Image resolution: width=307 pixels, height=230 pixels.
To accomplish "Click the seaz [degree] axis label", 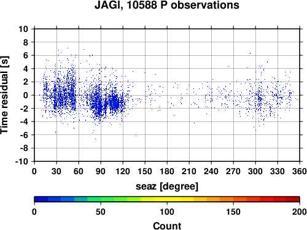I will tap(167, 186).
